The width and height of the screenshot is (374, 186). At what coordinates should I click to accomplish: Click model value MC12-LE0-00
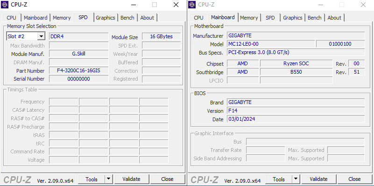(271, 44)
